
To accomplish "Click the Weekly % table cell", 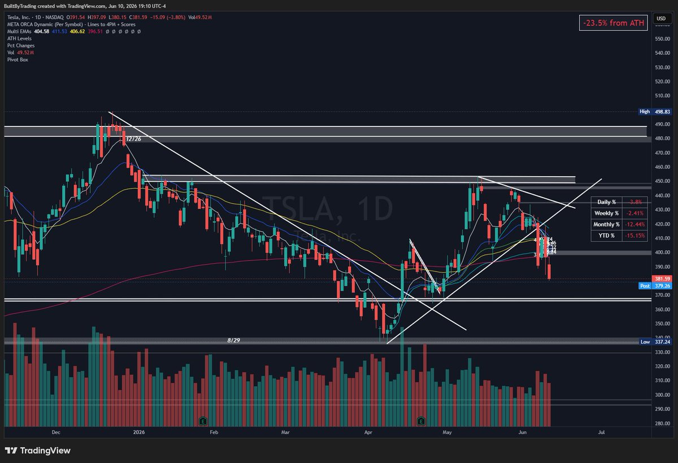I will click(x=606, y=213).
